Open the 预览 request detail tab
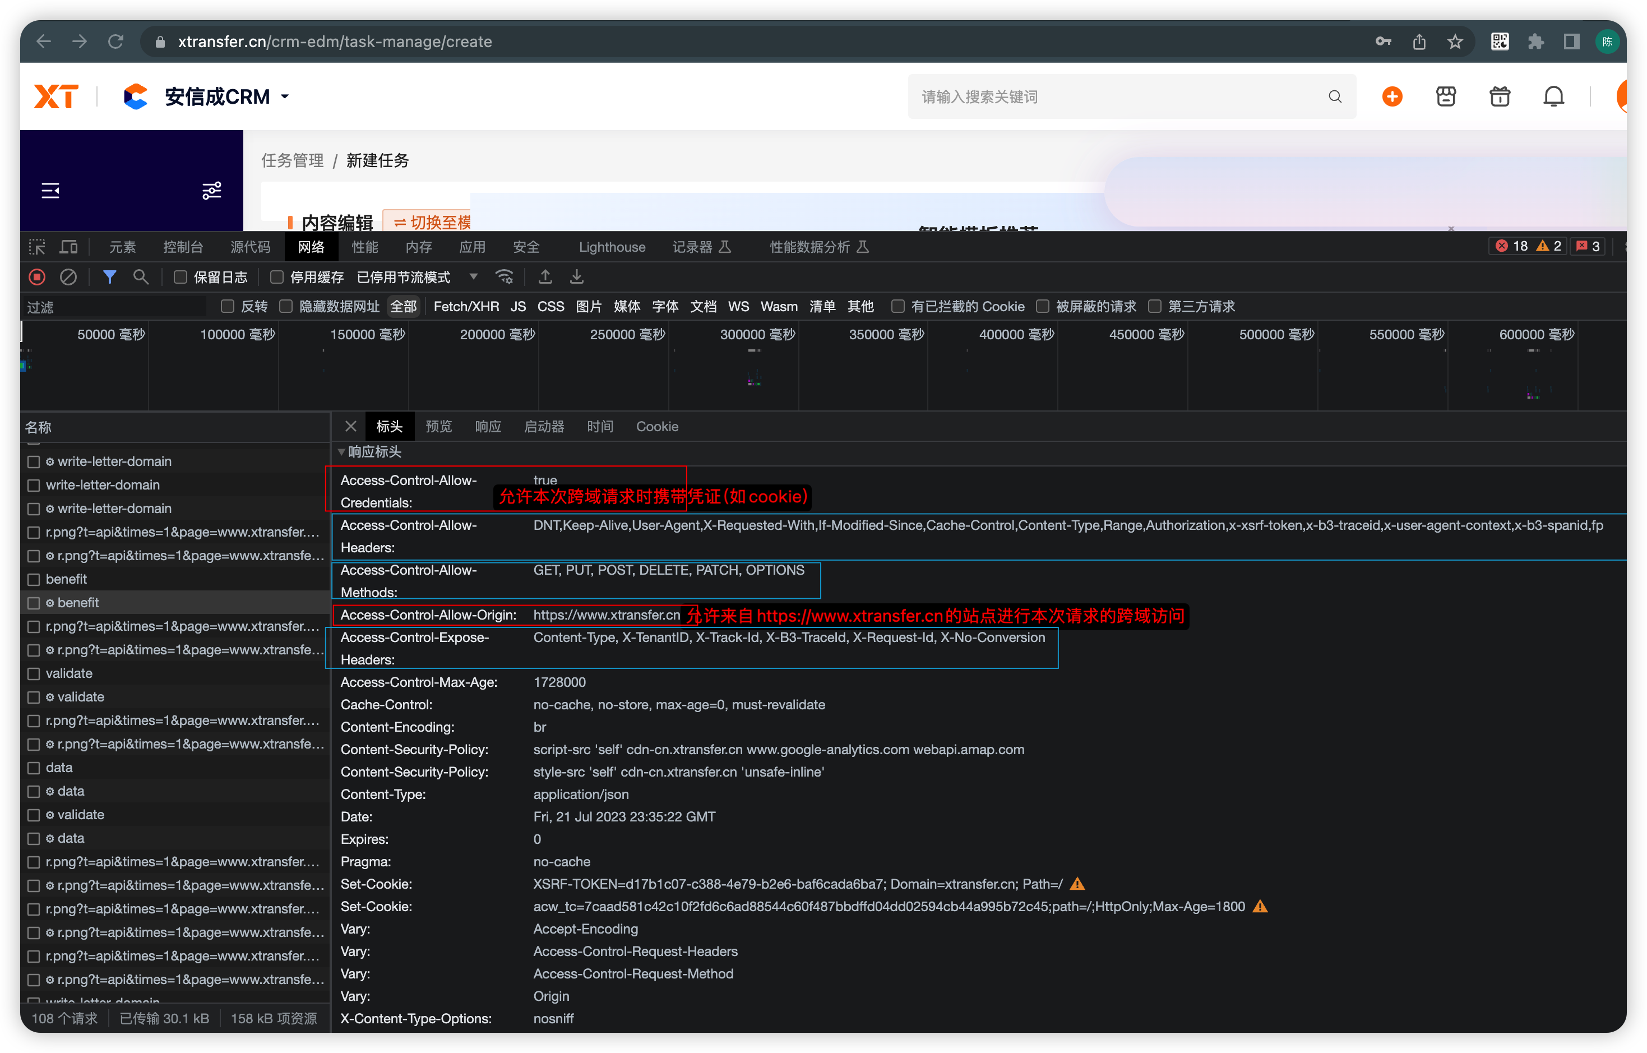The height and width of the screenshot is (1053, 1647). coord(438,426)
